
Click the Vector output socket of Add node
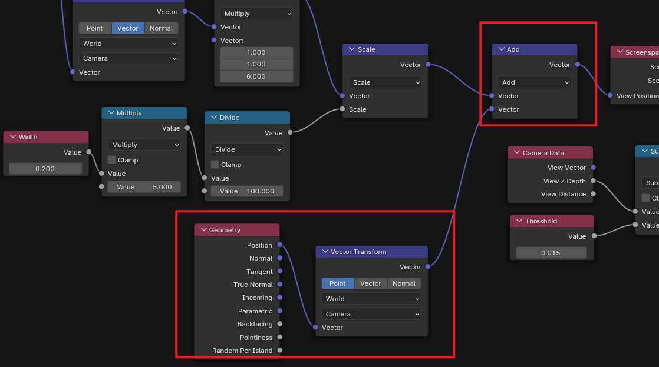pos(577,65)
